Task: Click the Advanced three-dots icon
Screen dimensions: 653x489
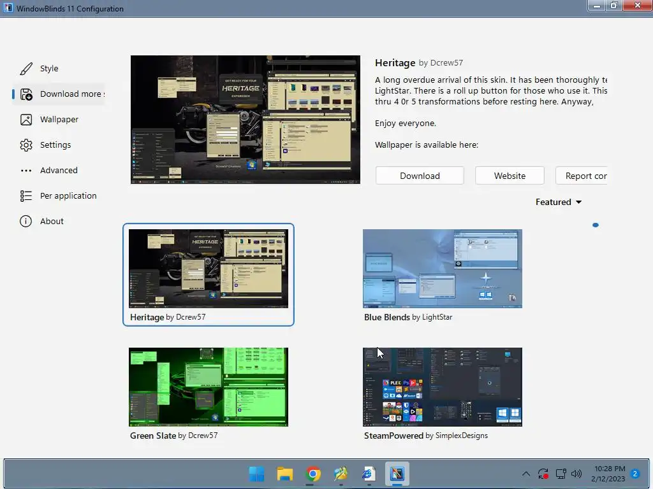Action: coord(26,171)
